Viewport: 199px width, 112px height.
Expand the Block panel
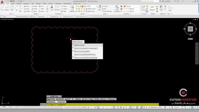105,14
